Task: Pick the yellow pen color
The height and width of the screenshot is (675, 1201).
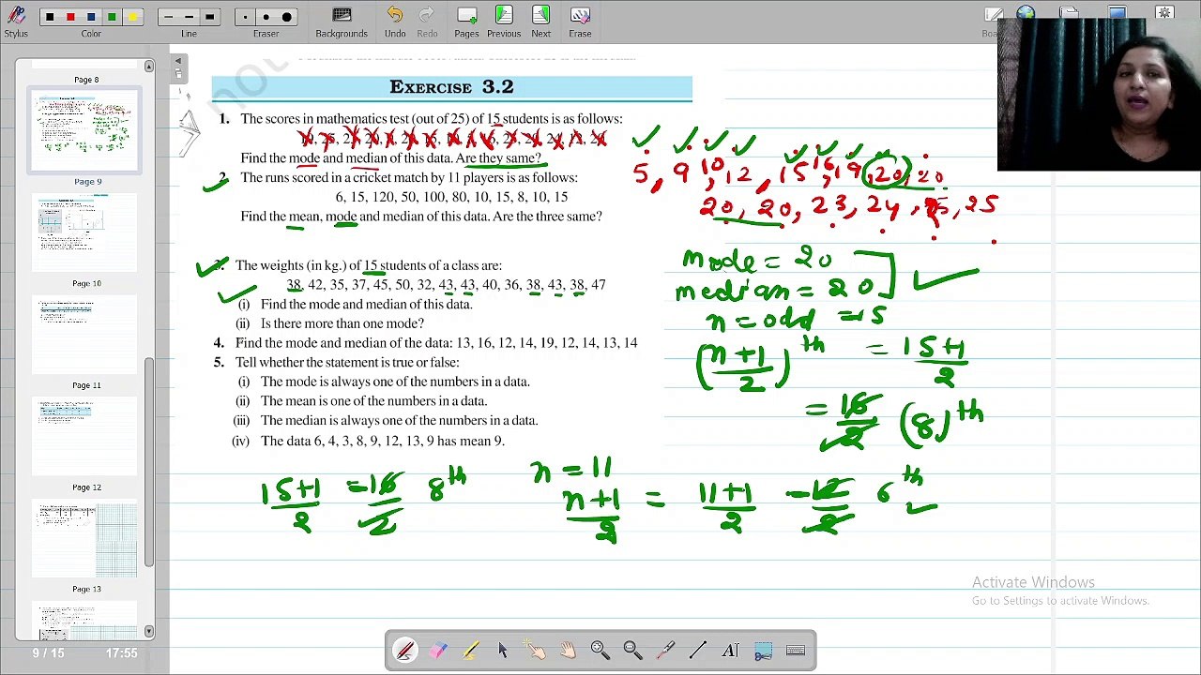Action: 132,17
